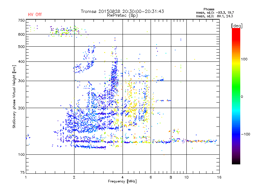Click the plot title "Tromsø 20150828 20:30:00-20:31:43"
The height and width of the screenshot is (193, 258).
click(x=123, y=11)
